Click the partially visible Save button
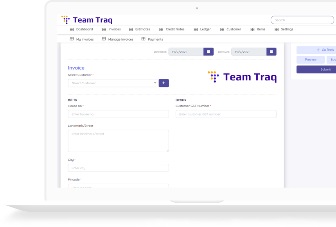The width and height of the screenshot is (336, 227). click(331, 60)
